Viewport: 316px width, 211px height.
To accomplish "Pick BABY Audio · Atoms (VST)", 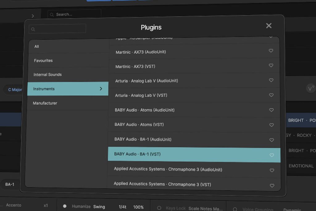I will click(194, 125).
